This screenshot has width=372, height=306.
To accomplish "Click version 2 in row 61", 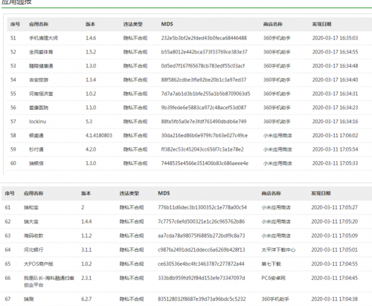I will click(x=83, y=207).
